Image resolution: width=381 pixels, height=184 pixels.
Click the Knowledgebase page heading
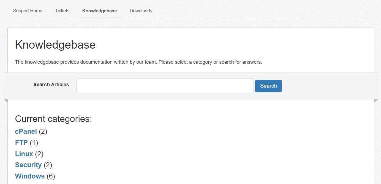tap(55, 45)
